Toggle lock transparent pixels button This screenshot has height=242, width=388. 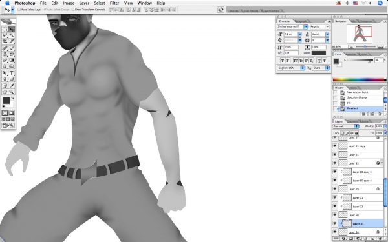[x=343, y=133]
